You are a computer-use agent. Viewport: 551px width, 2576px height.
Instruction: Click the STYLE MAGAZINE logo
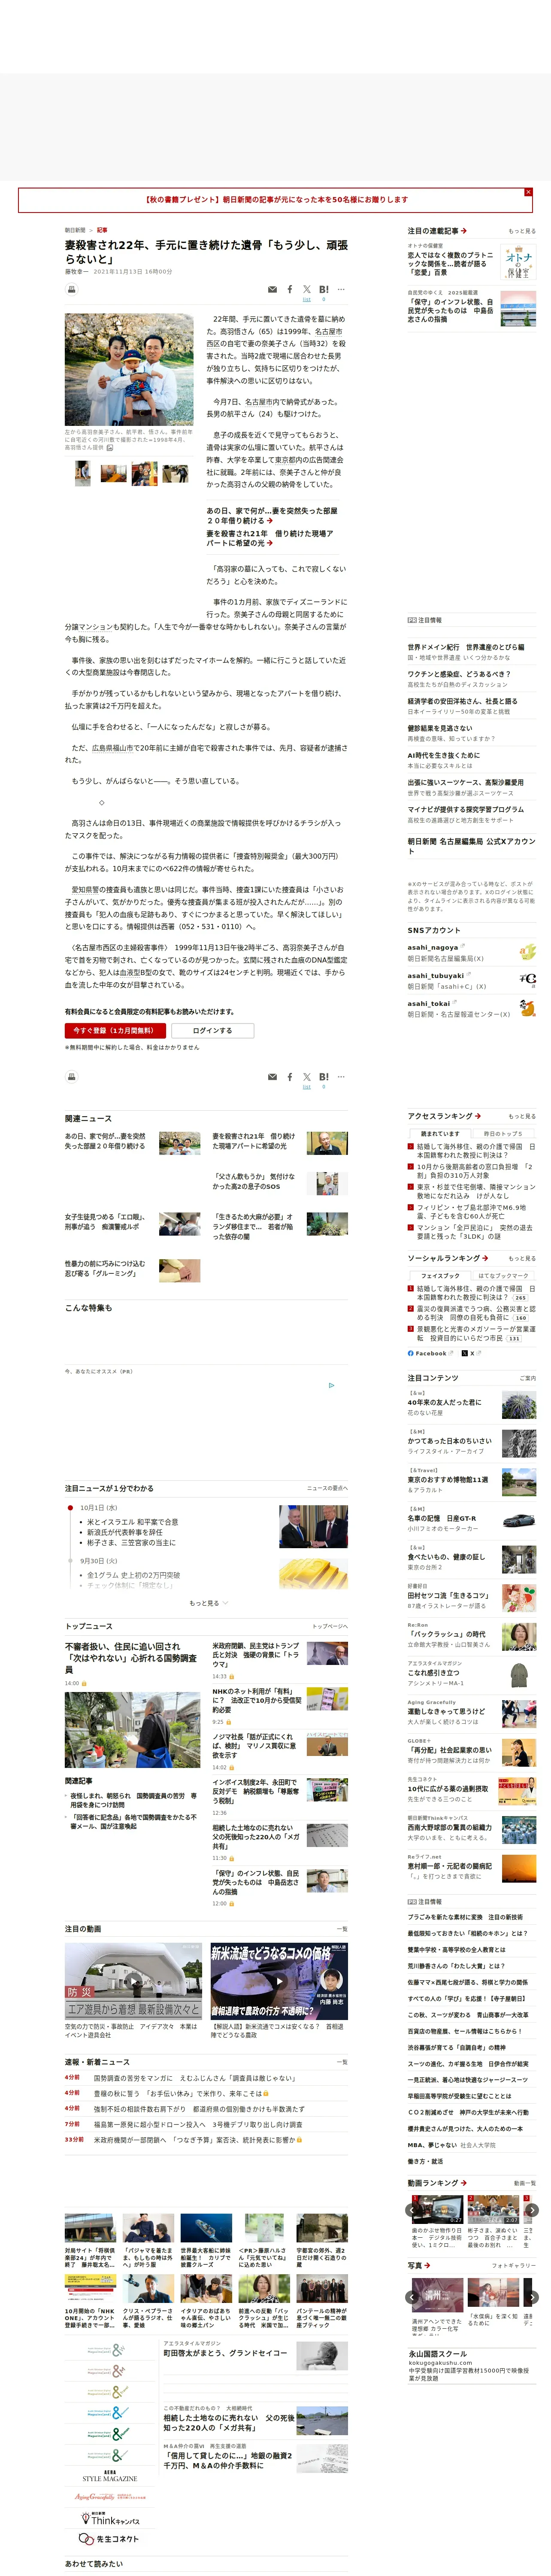point(110,2476)
